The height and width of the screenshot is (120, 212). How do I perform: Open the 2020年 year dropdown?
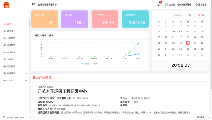pos(179,15)
